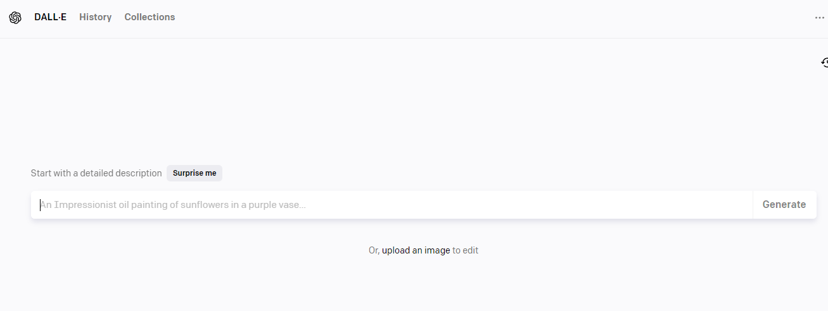
Task: Click the Surprise me button
Action: [194, 173]
